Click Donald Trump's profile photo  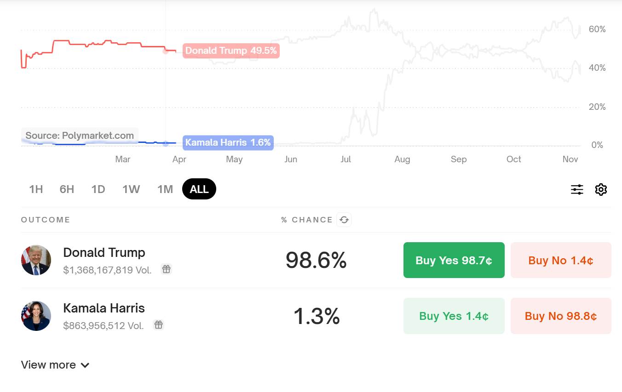(x=36, y=260)
